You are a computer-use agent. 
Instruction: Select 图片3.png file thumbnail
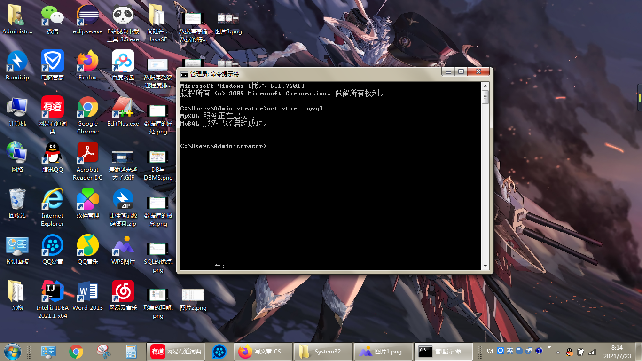pos(228,19)
